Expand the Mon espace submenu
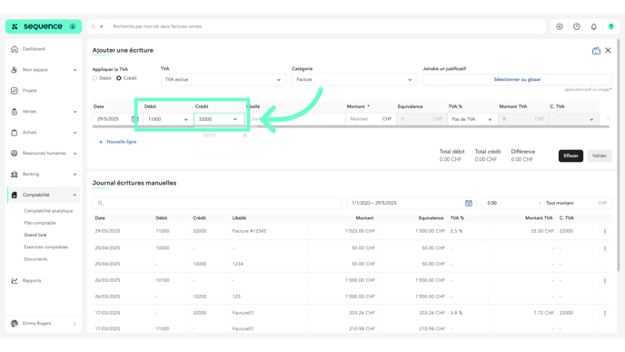This screenshot has height=352, width=625. tap(74, 70)
